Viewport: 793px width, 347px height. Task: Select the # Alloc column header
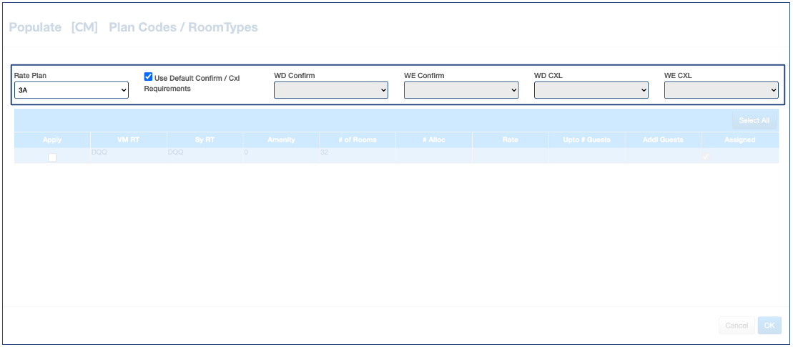[434, 140]
